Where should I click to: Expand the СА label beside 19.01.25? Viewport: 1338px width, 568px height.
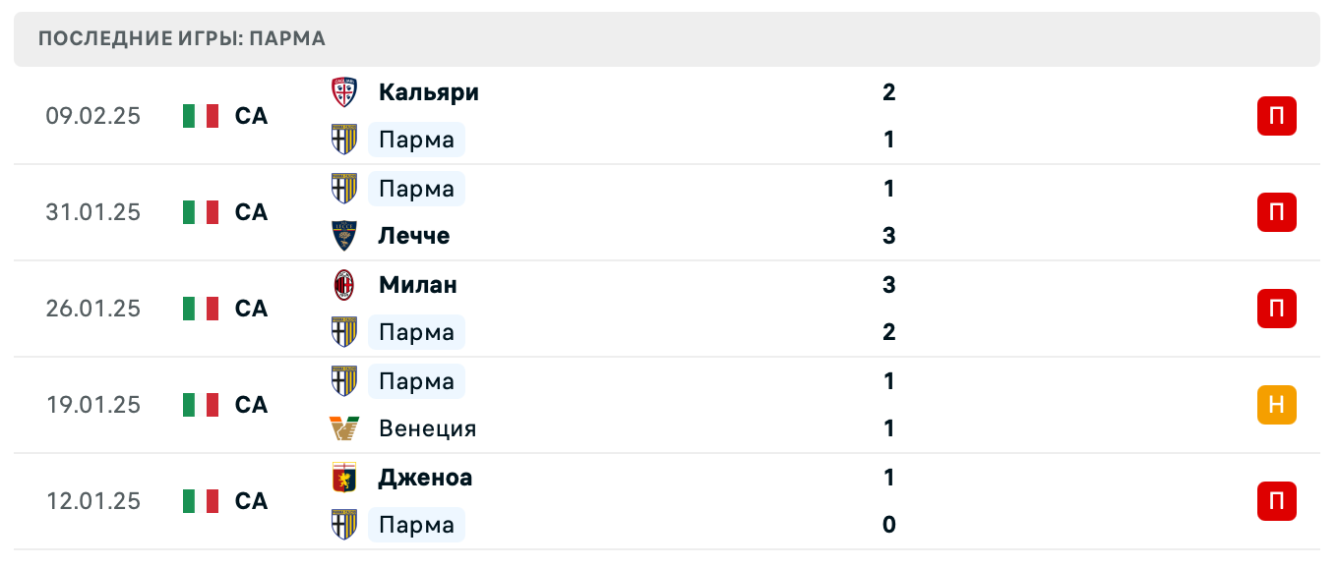[249, 405]
